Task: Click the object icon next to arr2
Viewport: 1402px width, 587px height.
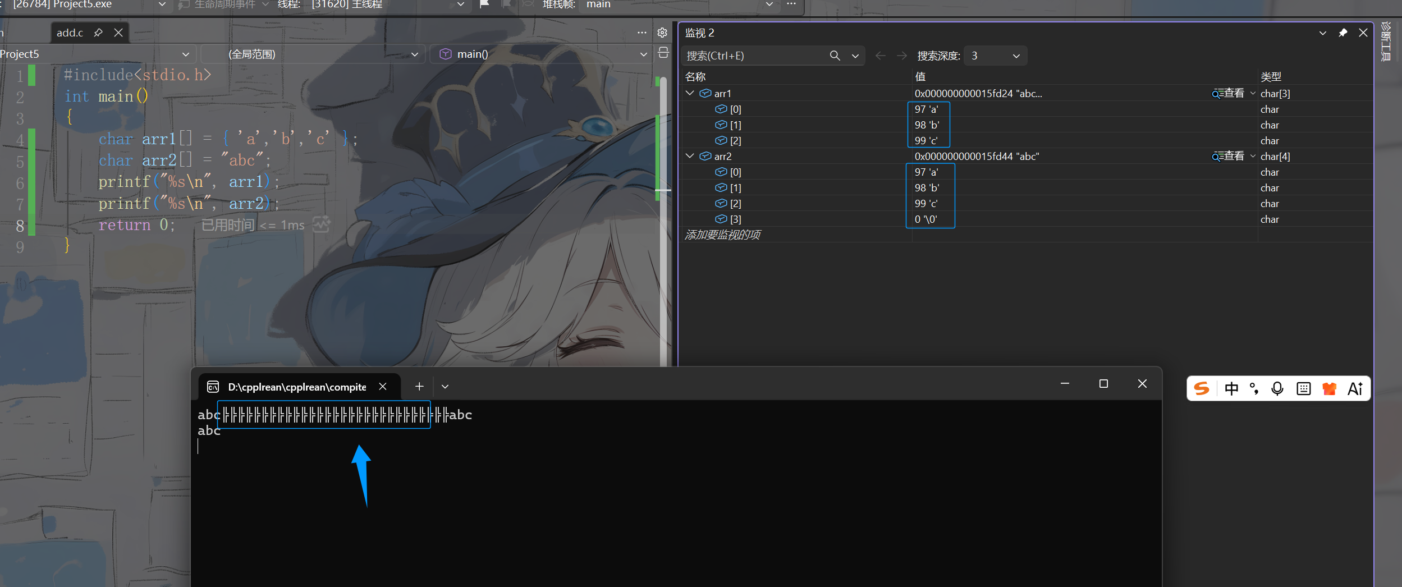Action: (x=705, y=156)
